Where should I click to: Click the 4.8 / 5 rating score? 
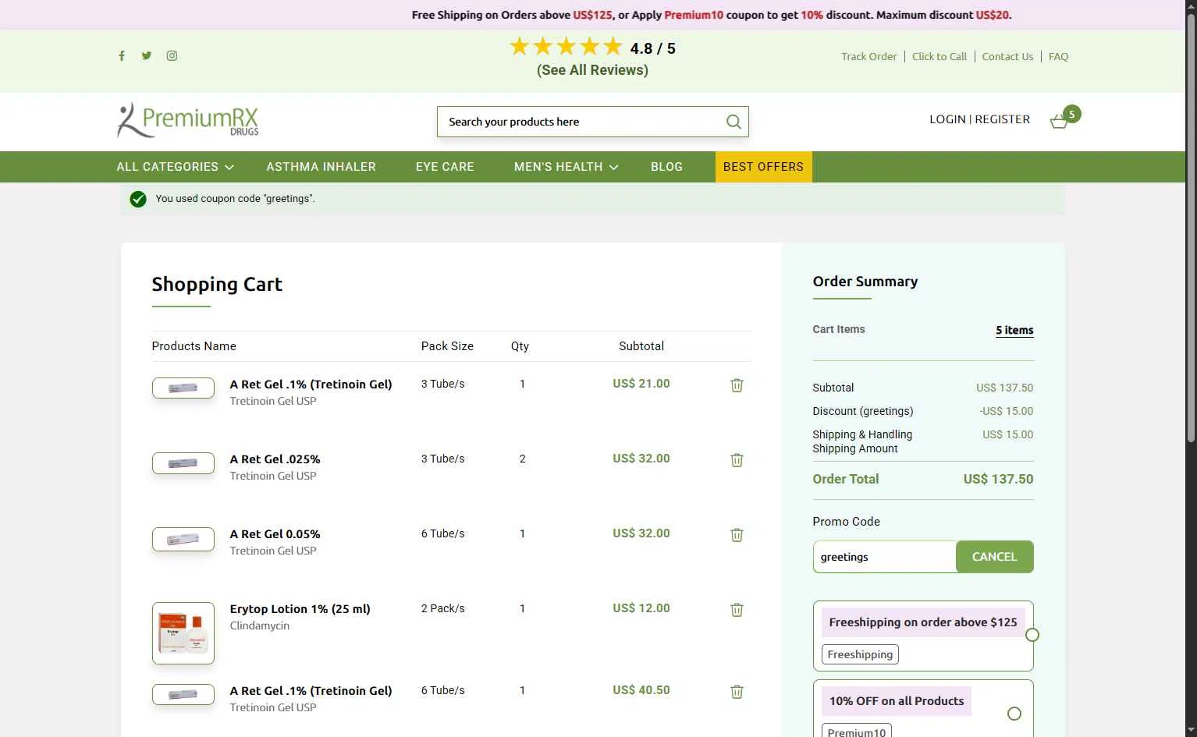(652, 48)
